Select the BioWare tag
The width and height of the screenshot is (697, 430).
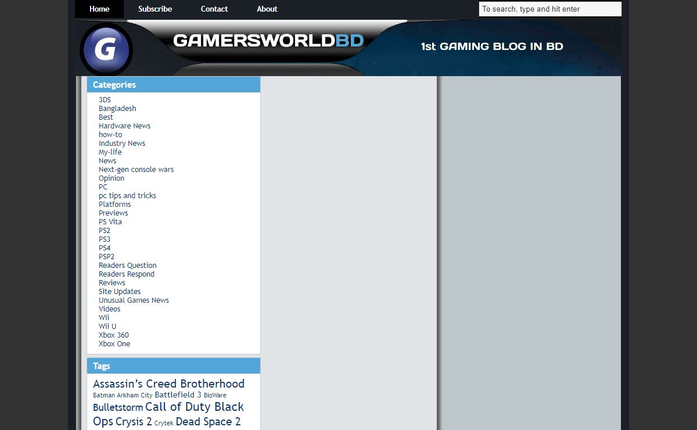coord(215,395)
